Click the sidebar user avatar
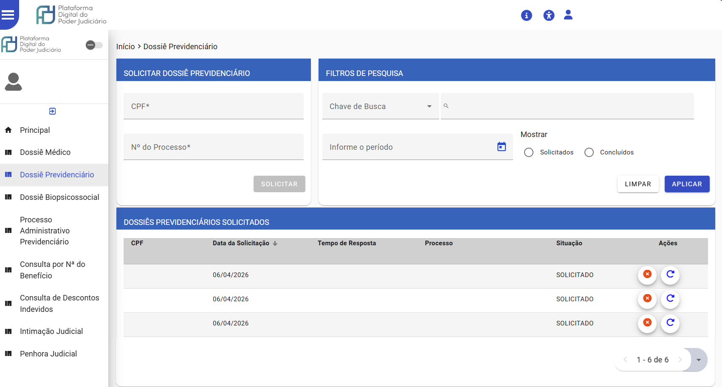 pyautogui.click(x=13, y=82)
